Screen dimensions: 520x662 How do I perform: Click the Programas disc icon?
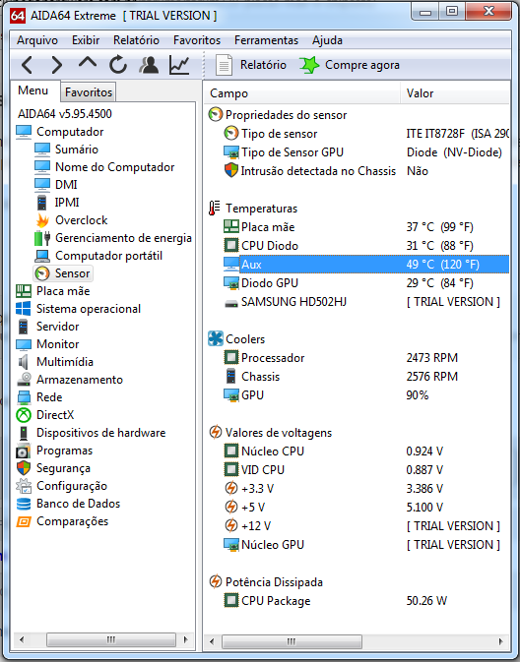24,451
